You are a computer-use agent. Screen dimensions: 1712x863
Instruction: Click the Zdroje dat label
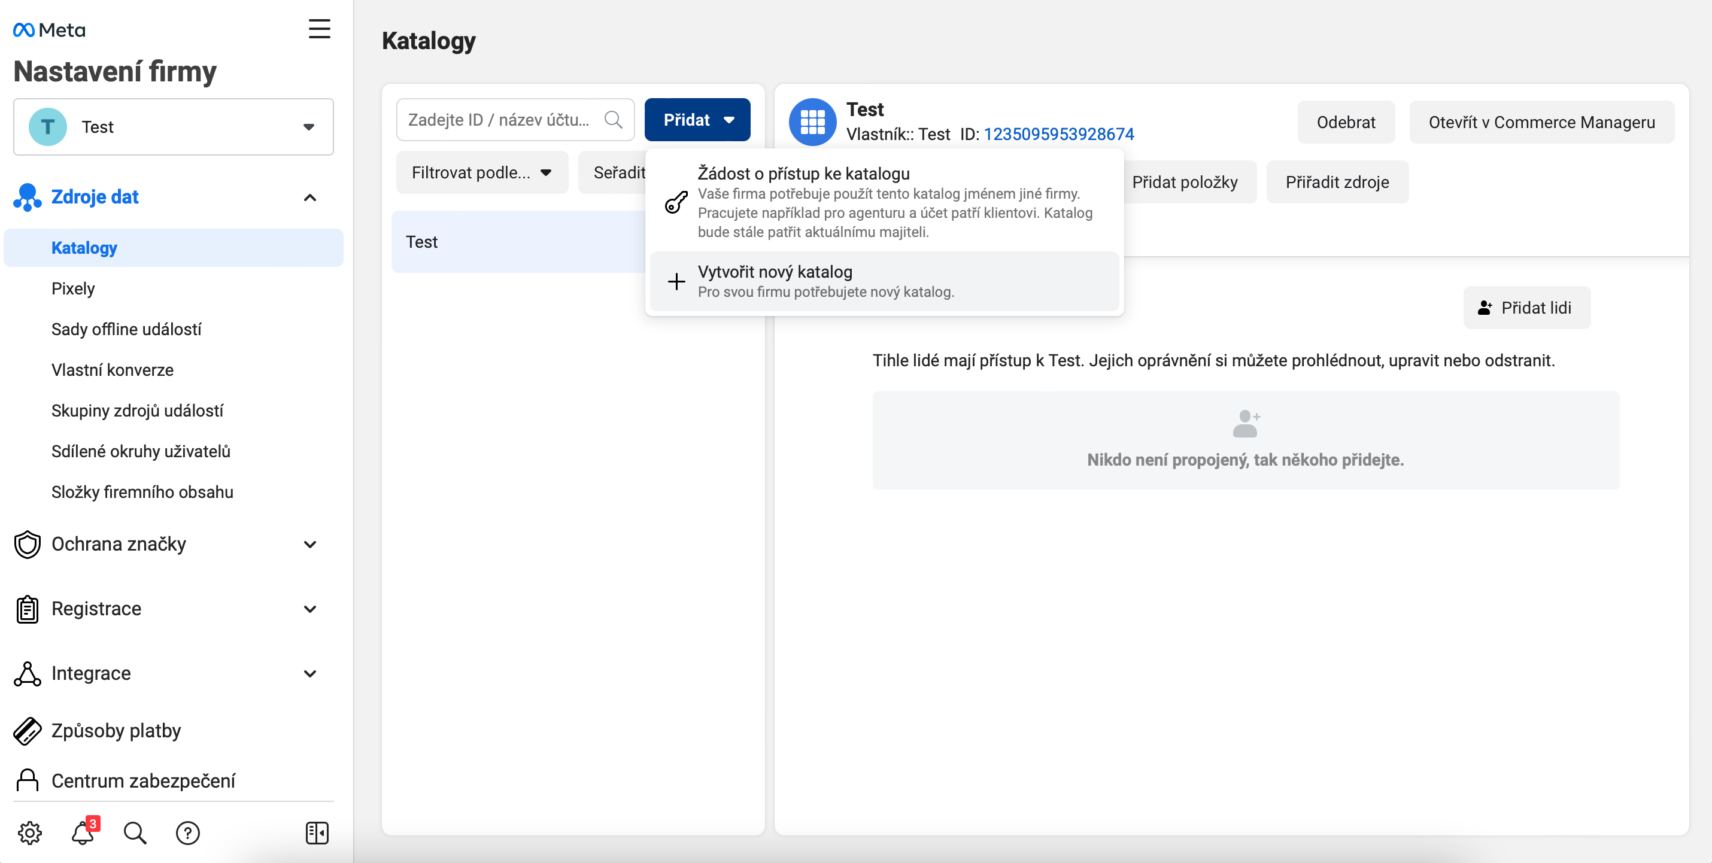tap(95, 197)
